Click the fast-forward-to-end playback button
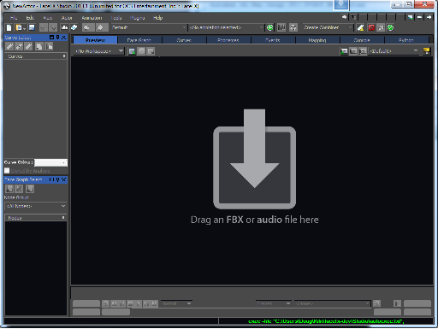Image resolution: width=438 pixels, height=329 pixels. click(x=154, y=303)
